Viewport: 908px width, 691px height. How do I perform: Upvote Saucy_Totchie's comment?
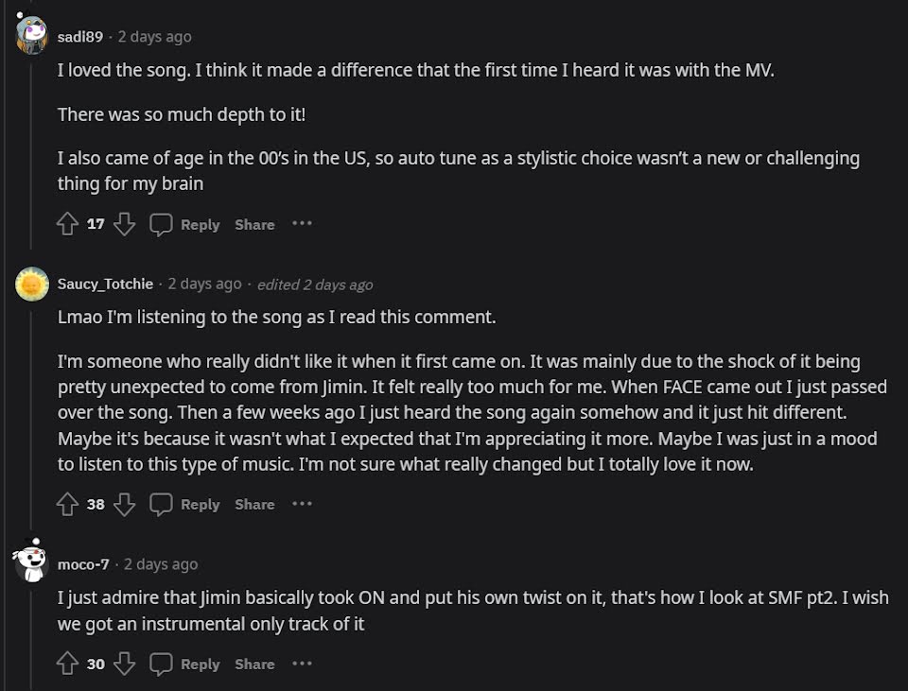pos(67,504)
